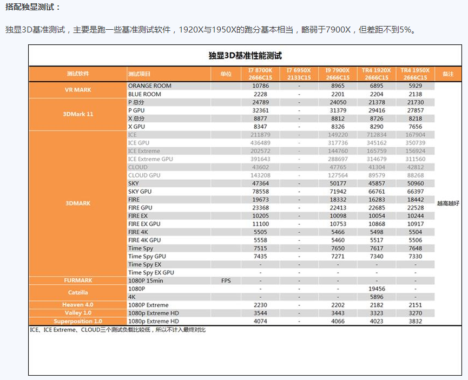The height and width of the screenshot is (380, 468).
Task: Click the 'FURMARK' software cell
Action: pos(78,280)
